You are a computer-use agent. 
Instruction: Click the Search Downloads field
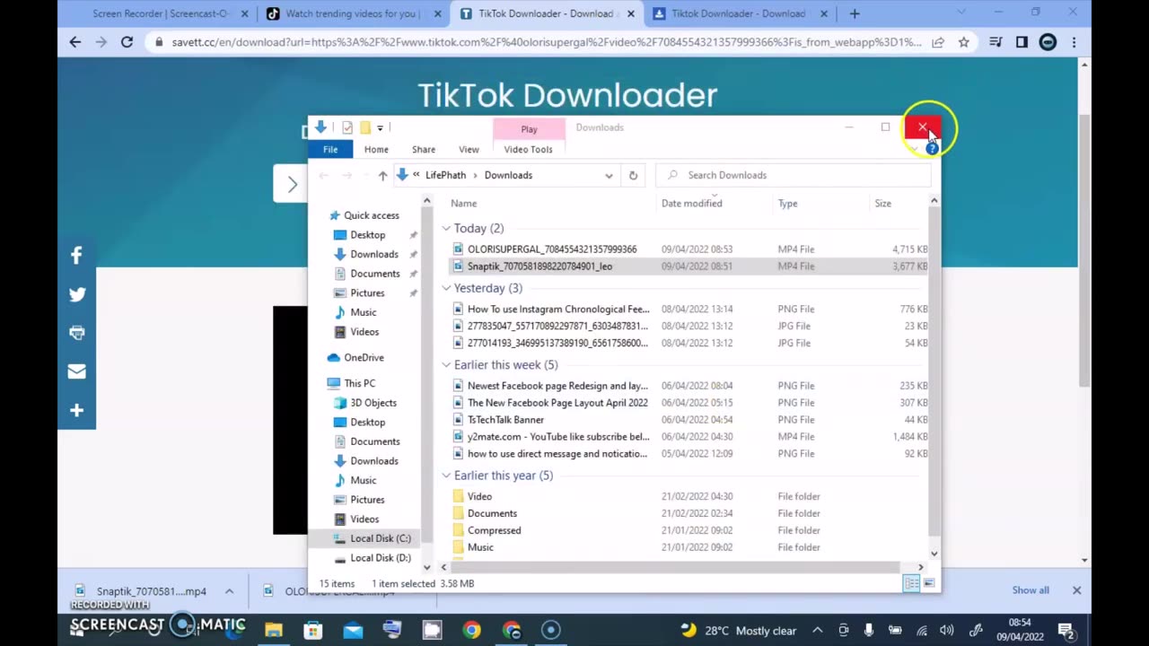793,175
